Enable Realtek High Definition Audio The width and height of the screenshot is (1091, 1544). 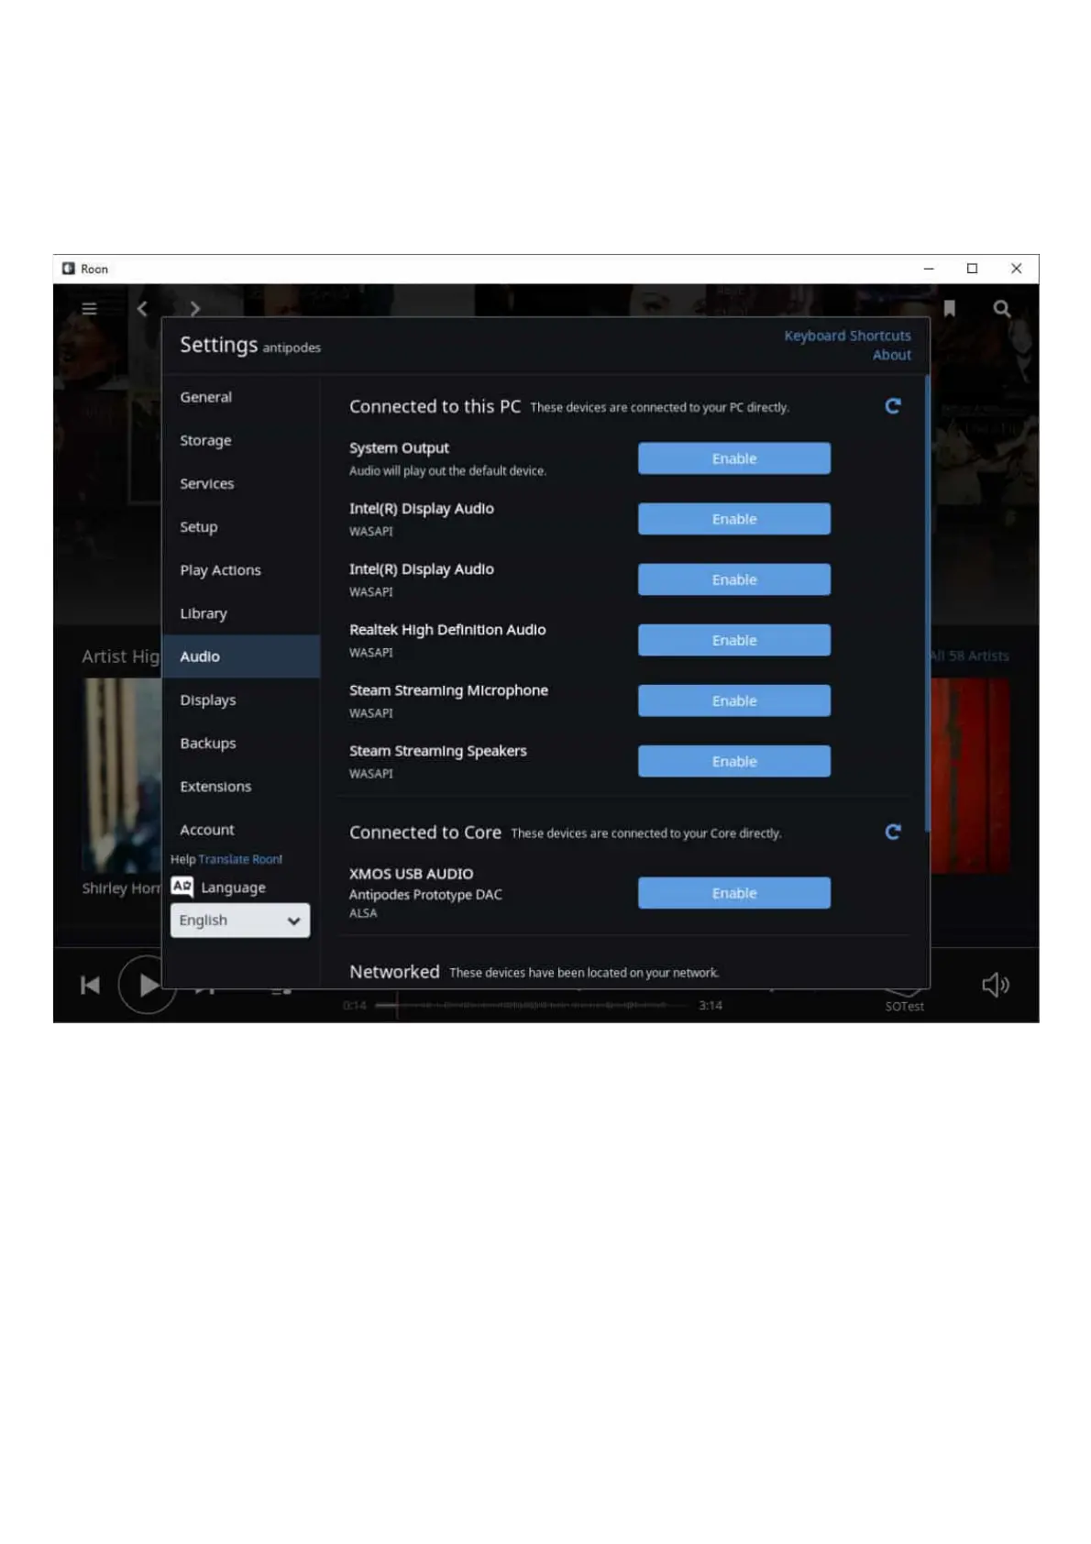(x=734, y=640)
